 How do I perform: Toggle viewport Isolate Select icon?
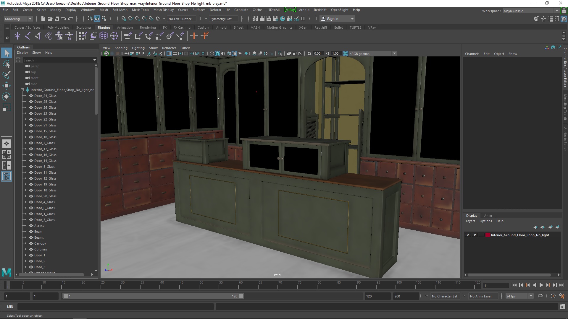click(x=280, y=53)
